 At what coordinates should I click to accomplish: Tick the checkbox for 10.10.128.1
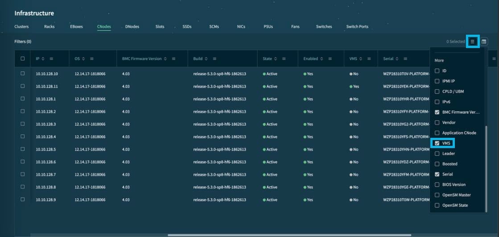[23, 99]
